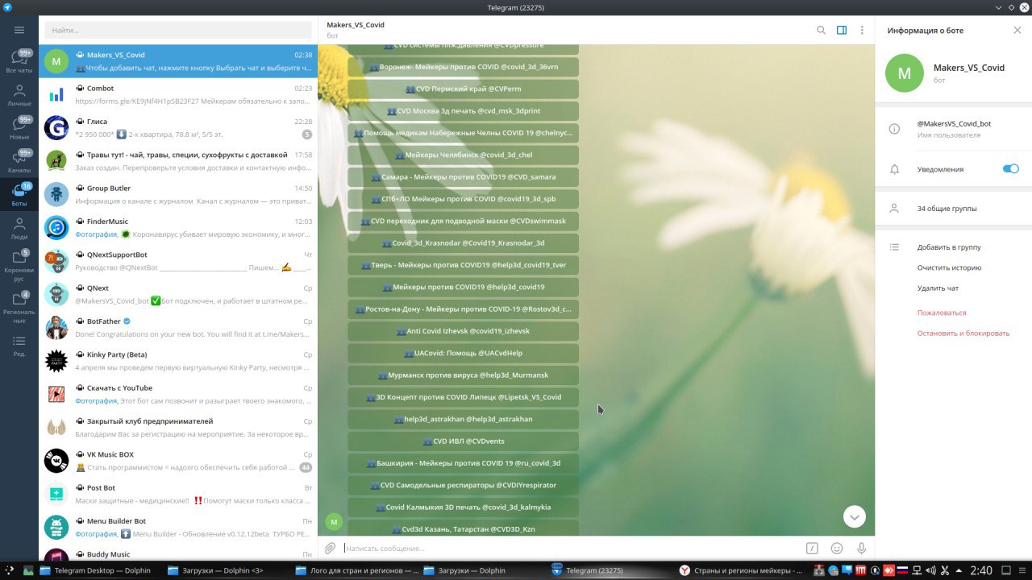Image resolution: width=1032 pixels, height=580 pixels.
Task: Open the Menu Builder Bot chat
Action: (178, 527)
